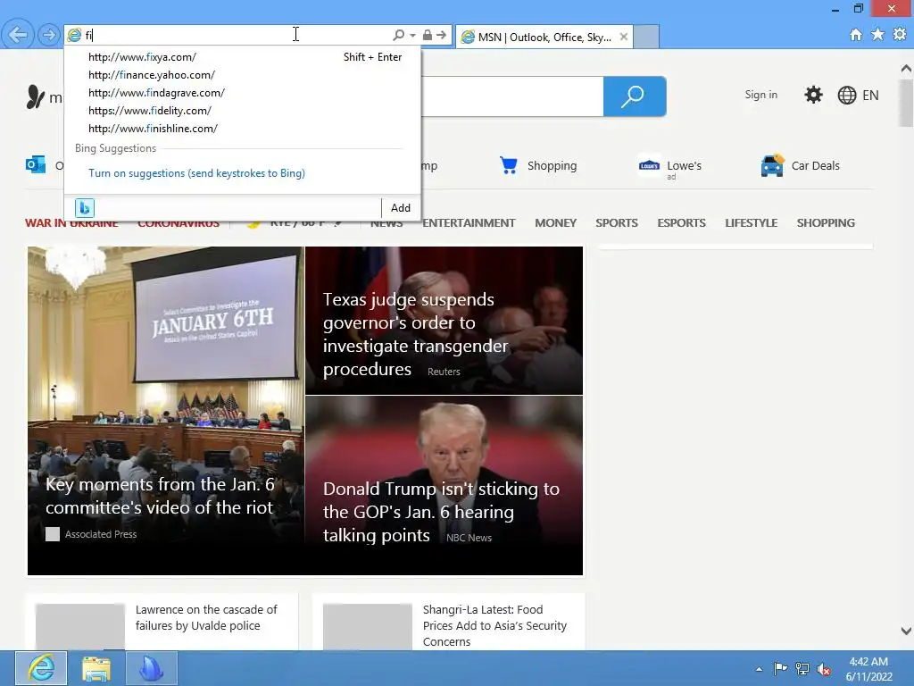
Task: Open the Car Deals shortcut
Action: [x=801, y=165]
